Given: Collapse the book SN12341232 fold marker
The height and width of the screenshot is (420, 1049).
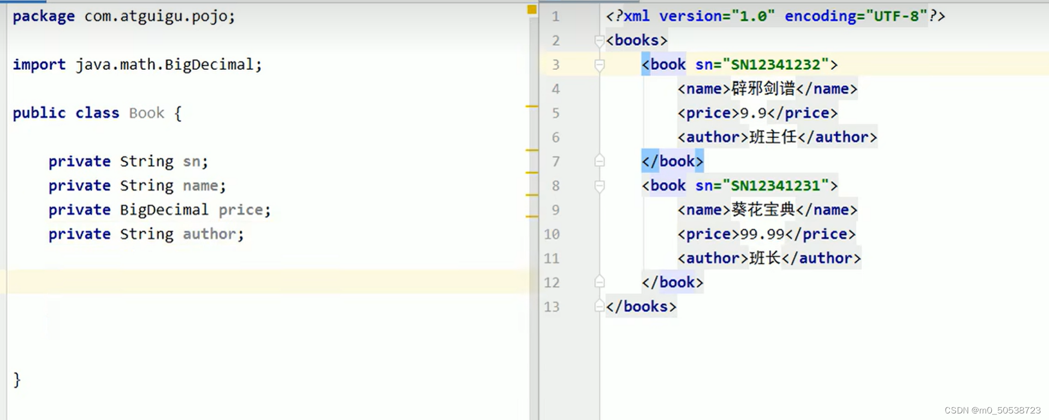Looking at the screenshot, I should click(599, 65).
